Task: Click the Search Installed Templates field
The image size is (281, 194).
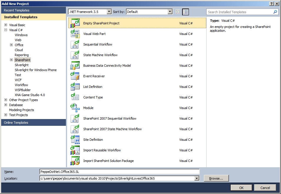Action: [242, 12]
